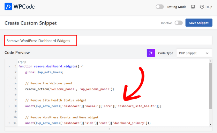Open the inbox notifications icon
Image resolution: width=217 pixels, height=133 pixels.
[x=193, y=7]
